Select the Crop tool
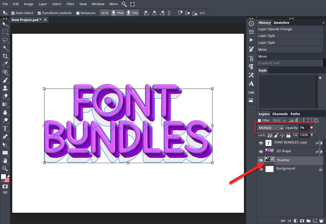This screenshot has width=326, height=224. pos(5,56)
